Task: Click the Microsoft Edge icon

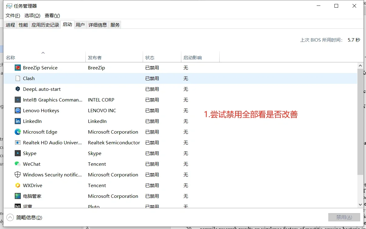Action: coord(18,132)
